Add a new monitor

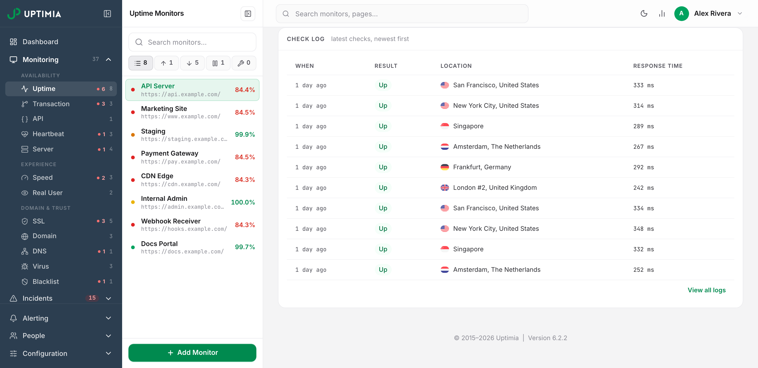point(192,352)
